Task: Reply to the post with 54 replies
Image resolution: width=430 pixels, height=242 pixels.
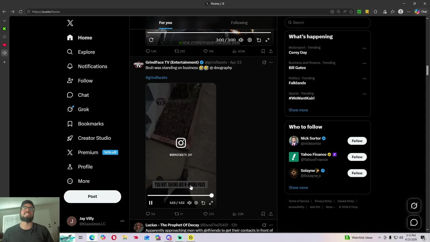Action: tap(150, 214)
